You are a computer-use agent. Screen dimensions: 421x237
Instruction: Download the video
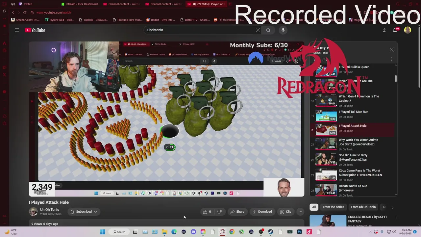pos(262,212)
